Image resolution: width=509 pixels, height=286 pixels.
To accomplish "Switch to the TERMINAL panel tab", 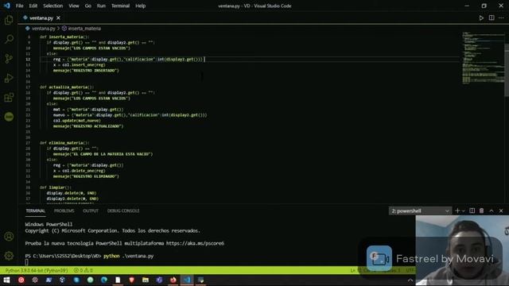I will click(35, 211).
